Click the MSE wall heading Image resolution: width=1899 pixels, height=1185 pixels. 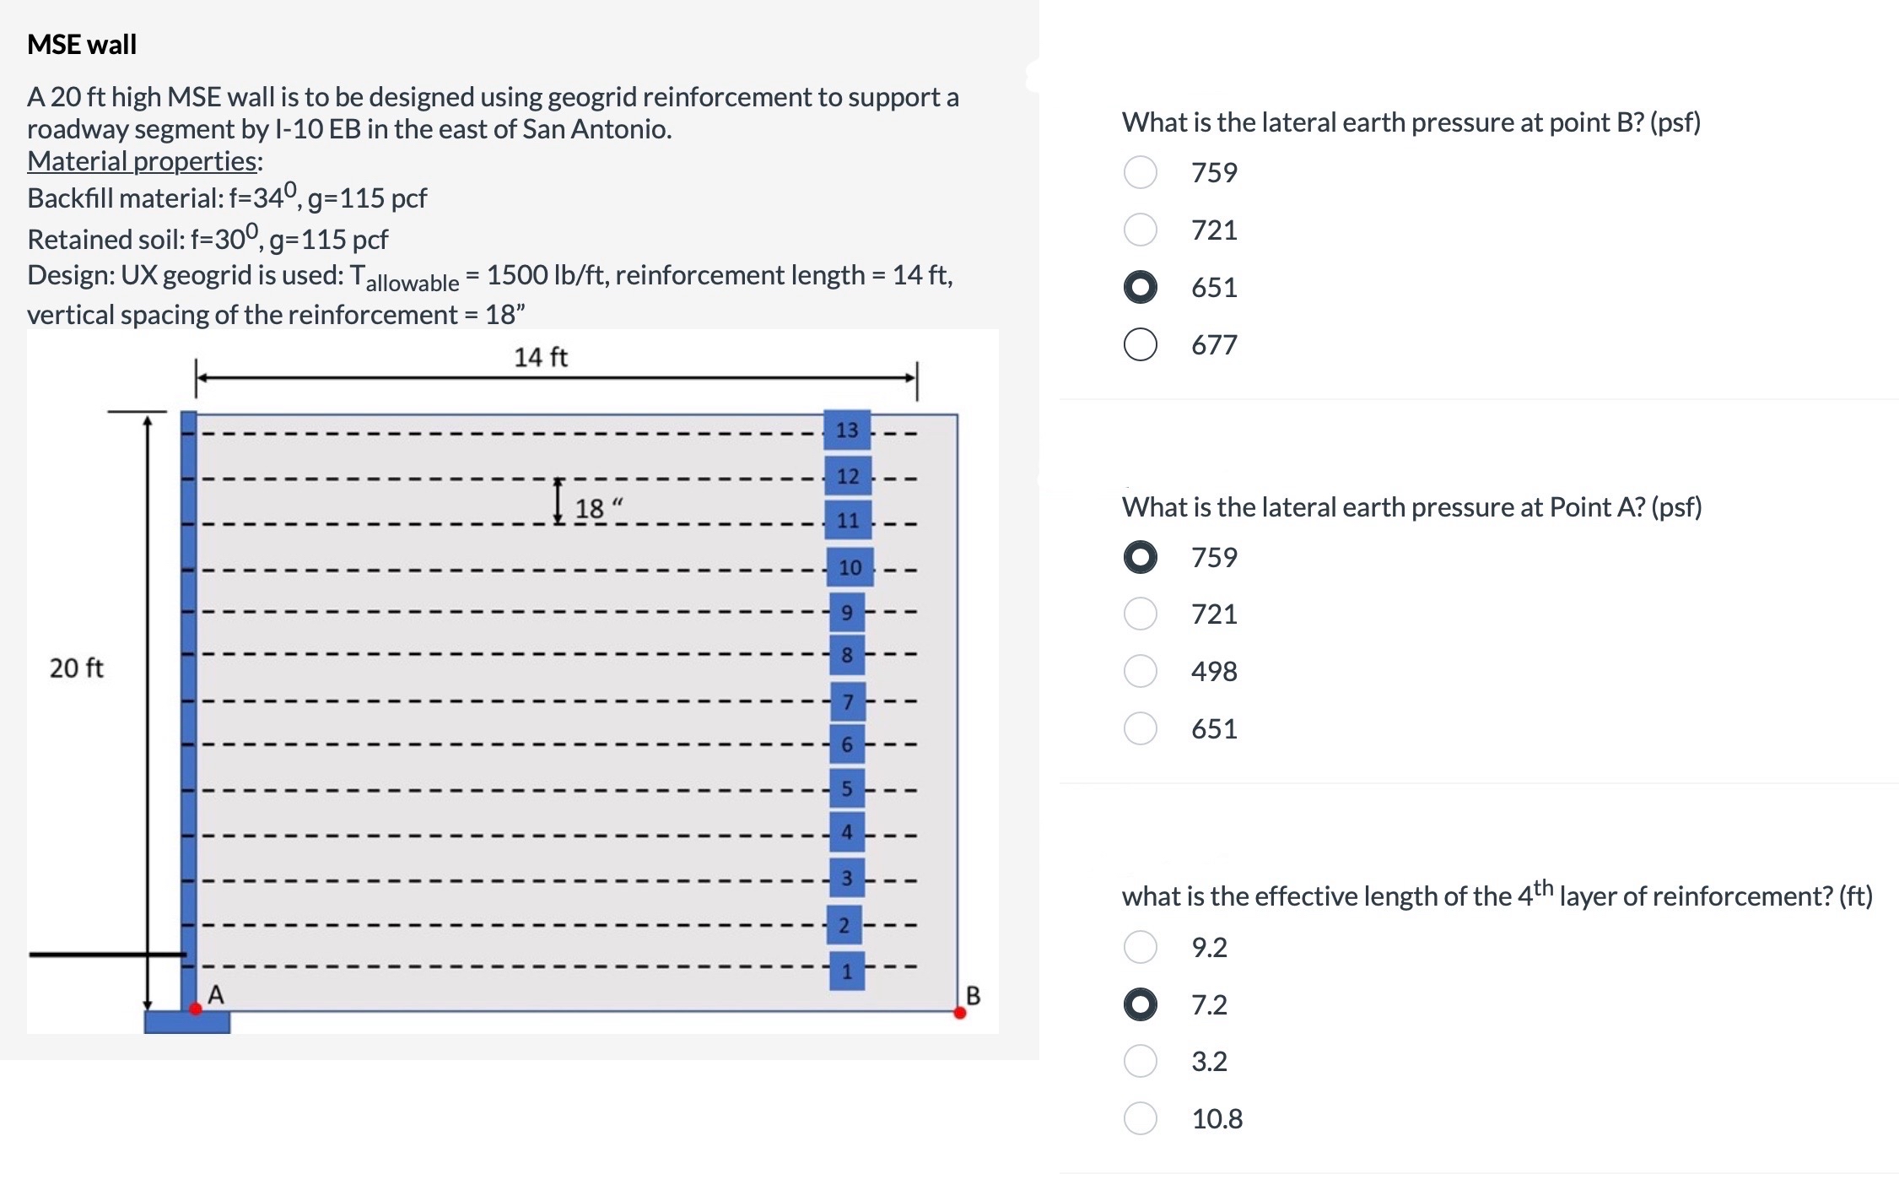[x=82, y=44]
